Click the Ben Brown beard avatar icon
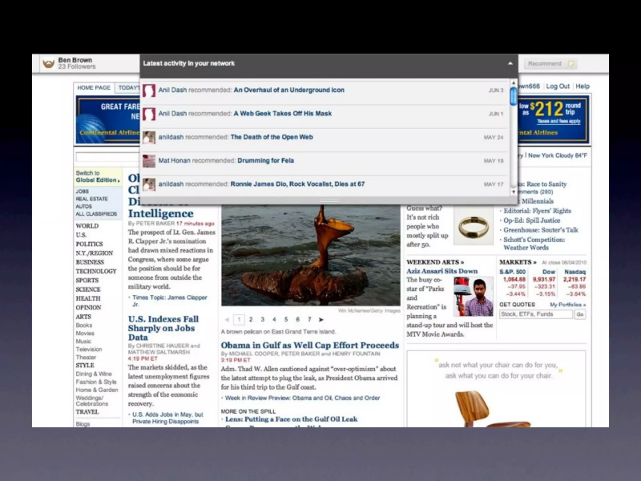The height and width of the screenshot is (481, 641). click(x=49, y=64)
